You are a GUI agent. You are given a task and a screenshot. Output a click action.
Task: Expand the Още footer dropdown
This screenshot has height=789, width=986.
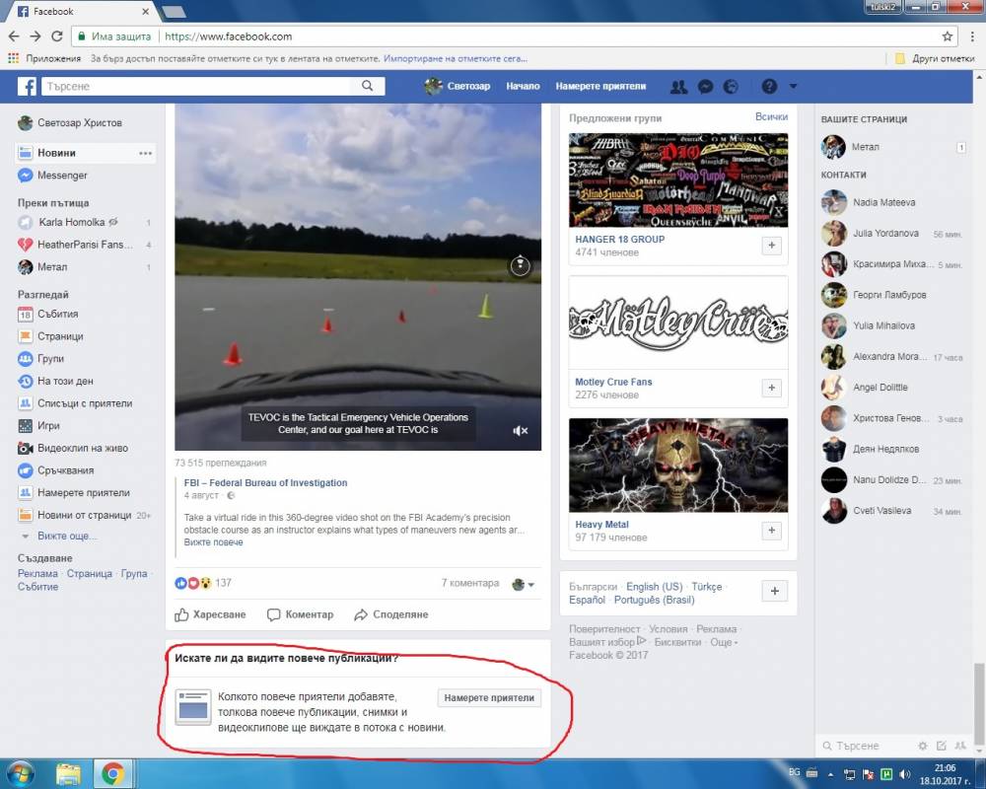click(724, 642)
